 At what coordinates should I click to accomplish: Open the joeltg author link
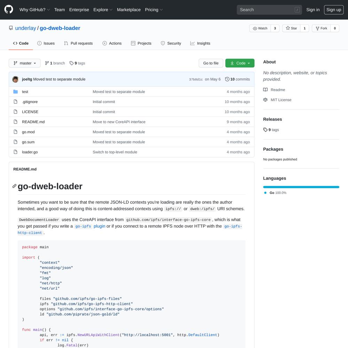[27, 79]
